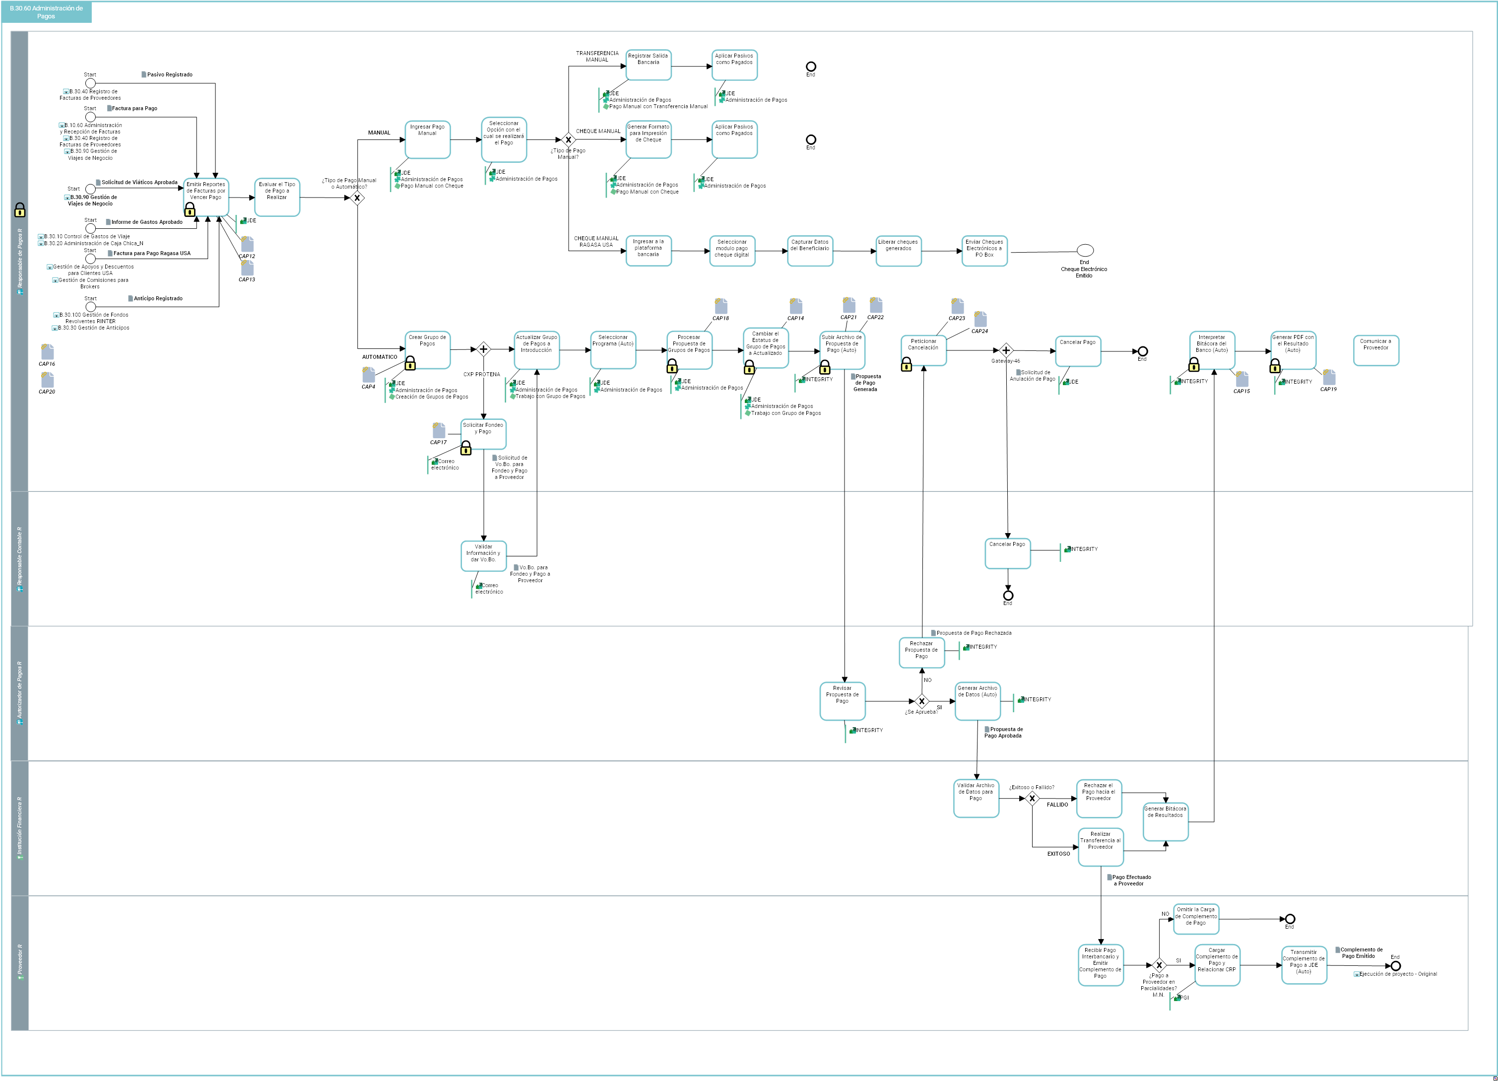Click lock icon on Crear Grupo de Pagos
Image resolution: width=1498 pixels, height=1081 pixels.
tap(410, 363)
